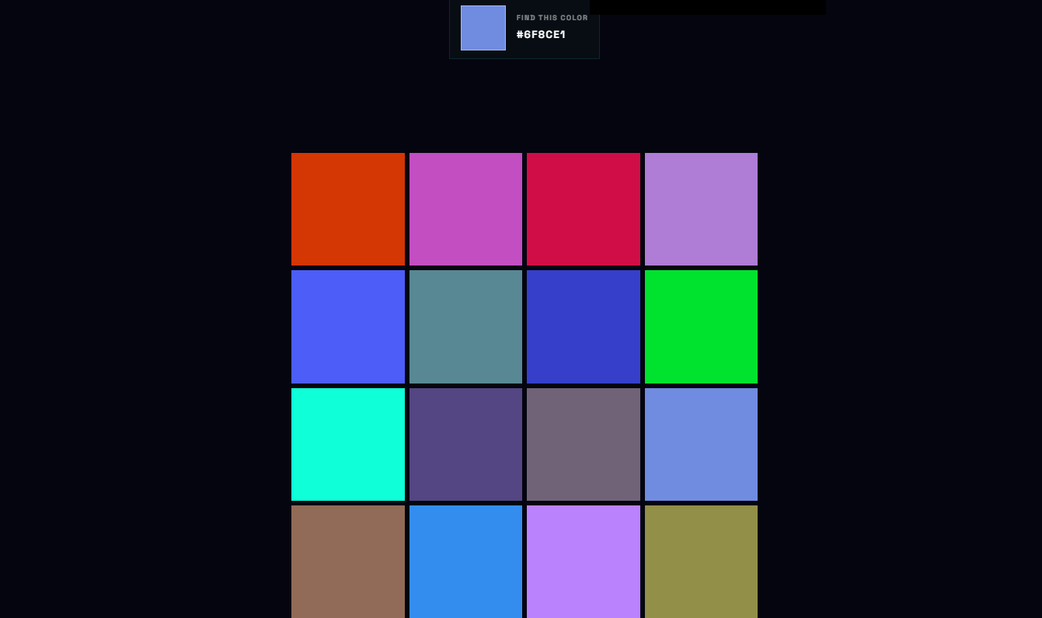Click the cyan aqua color tile
This screenshot has height=618, width=1042.
pos(348,444)
